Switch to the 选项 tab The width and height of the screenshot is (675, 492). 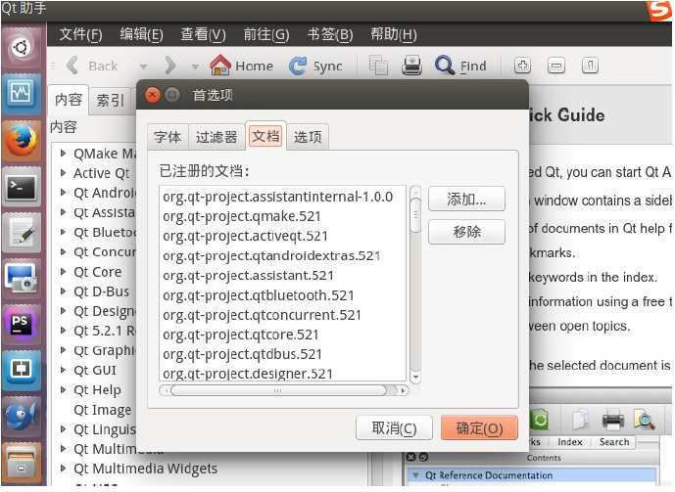click(308, 137)
